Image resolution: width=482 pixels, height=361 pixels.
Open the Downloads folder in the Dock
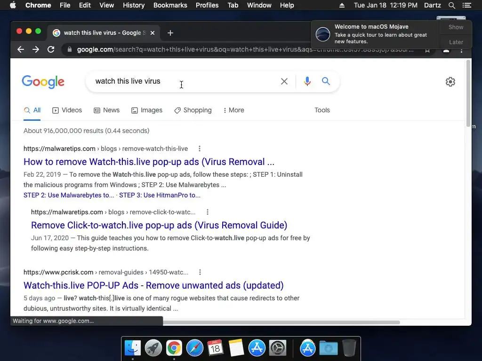tap(328, 348)
